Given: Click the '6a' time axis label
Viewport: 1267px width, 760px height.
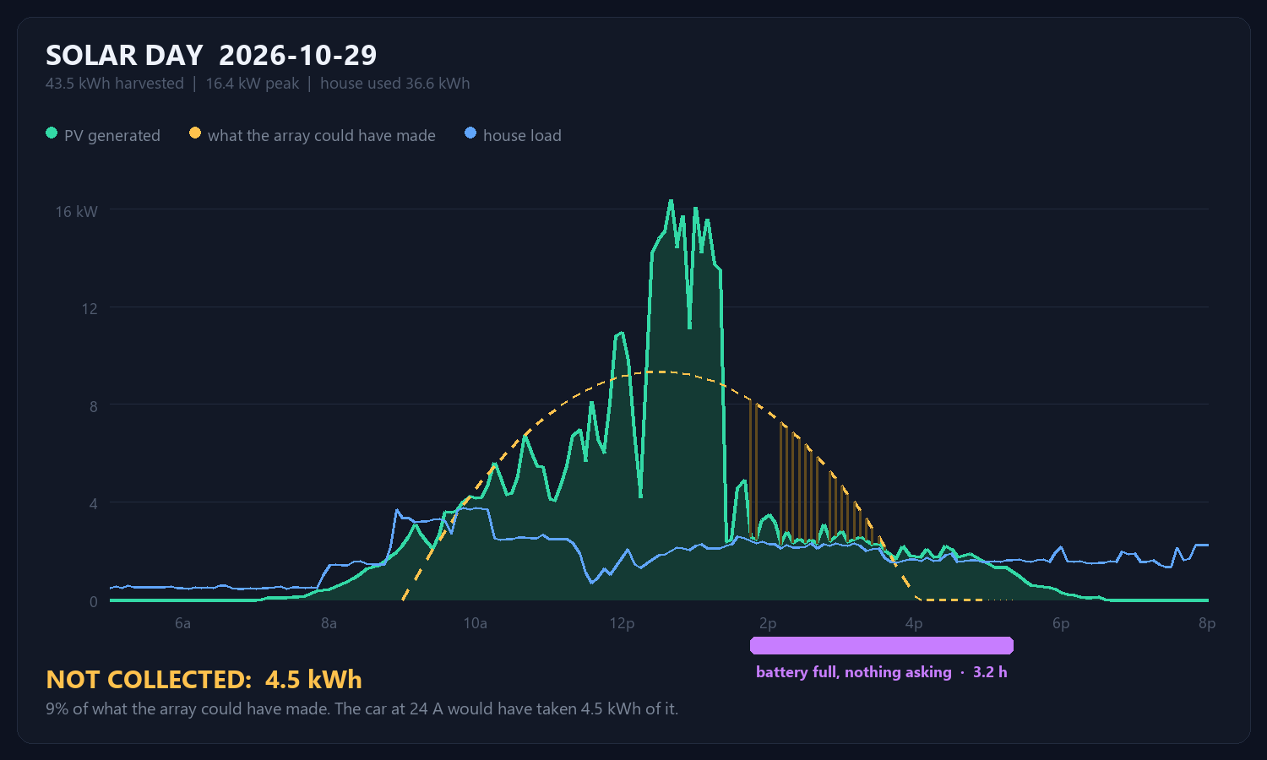Looking at the screenshot, I should [182, 623].
